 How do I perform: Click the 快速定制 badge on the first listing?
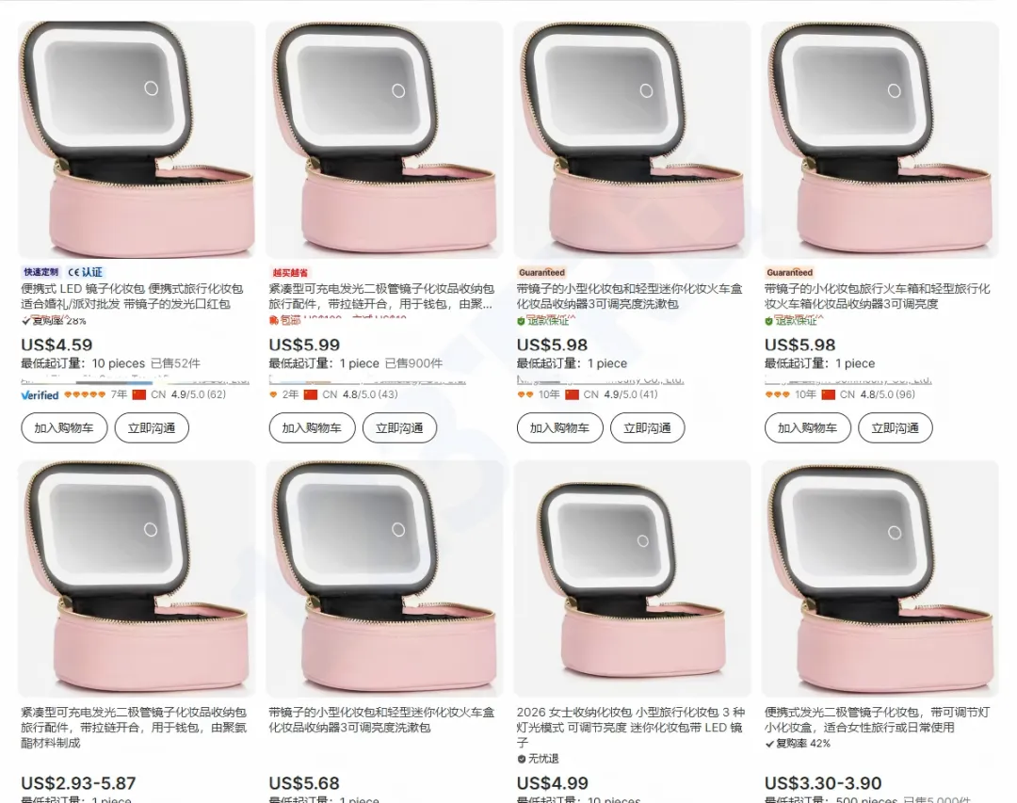[x=41, y=272]
